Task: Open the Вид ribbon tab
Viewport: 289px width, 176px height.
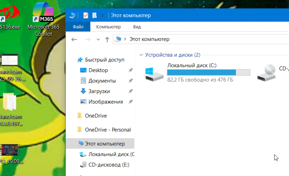Action: [x=137, y=27]
